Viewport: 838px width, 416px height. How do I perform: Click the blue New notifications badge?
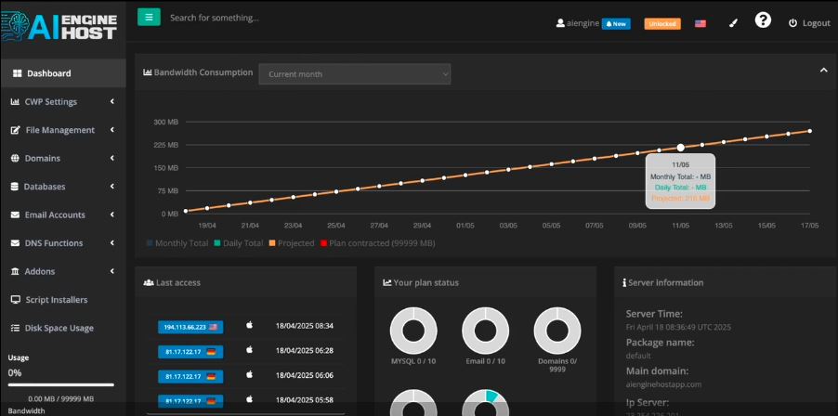click(616, 23)
